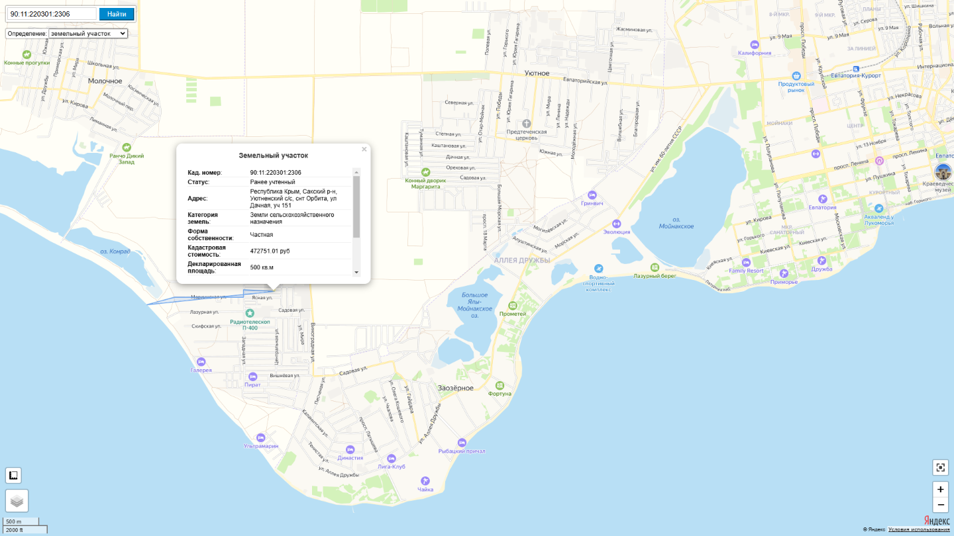Viewport: 954px width, 536px height.
Task: Close the Земельный участок popup
Action: click(364, 150)
